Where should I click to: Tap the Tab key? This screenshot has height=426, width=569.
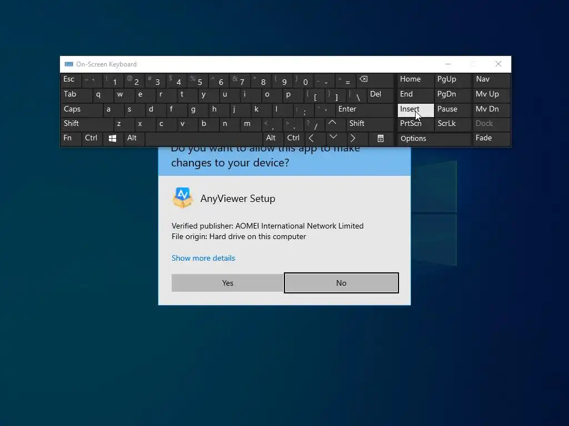76,94
